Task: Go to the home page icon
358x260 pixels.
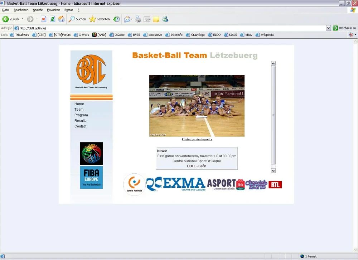Action: pyautogui.click(x=61, y=19)
